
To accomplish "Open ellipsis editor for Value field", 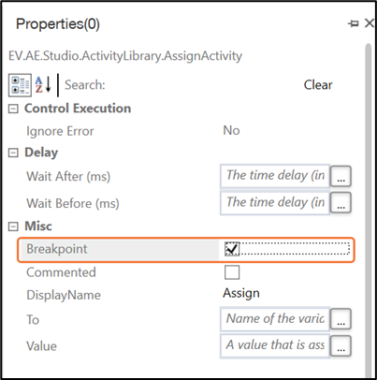I will (341, 345).
